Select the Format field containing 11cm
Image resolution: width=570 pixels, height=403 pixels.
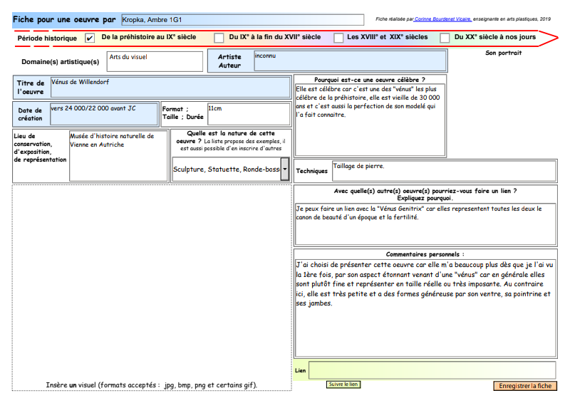[x=248, y=114]
